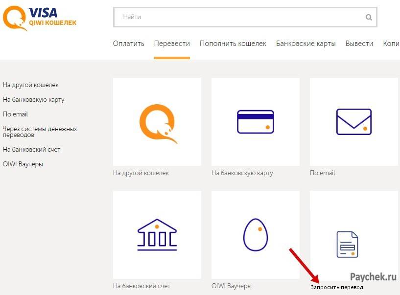Screen dimensions: 400x295
Task: Open the Пополнить кошелек tab
Action: pos(233,44)
